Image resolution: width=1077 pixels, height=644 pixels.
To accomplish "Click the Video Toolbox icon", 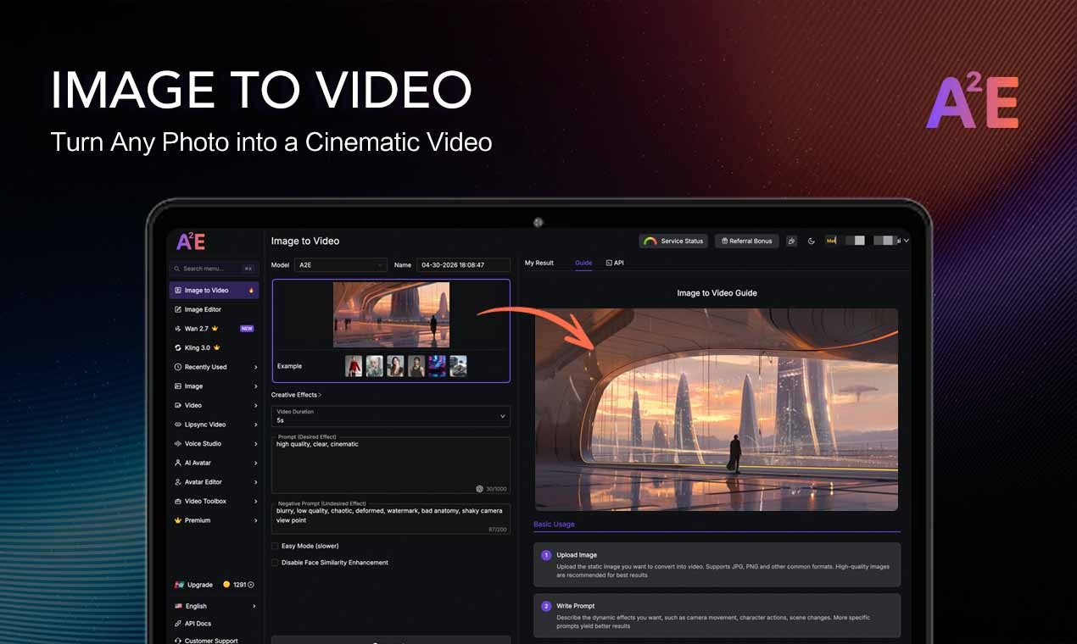I will [177, 501].
